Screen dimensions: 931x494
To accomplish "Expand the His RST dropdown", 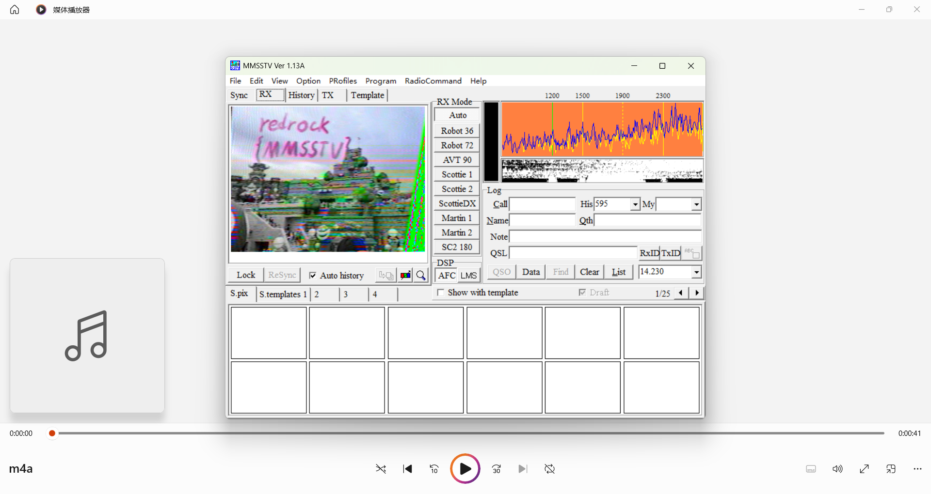I will point(635,204).
